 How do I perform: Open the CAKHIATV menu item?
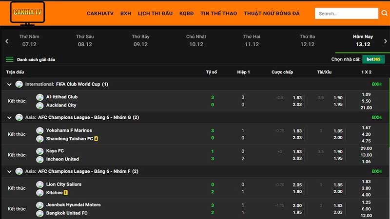100,14
